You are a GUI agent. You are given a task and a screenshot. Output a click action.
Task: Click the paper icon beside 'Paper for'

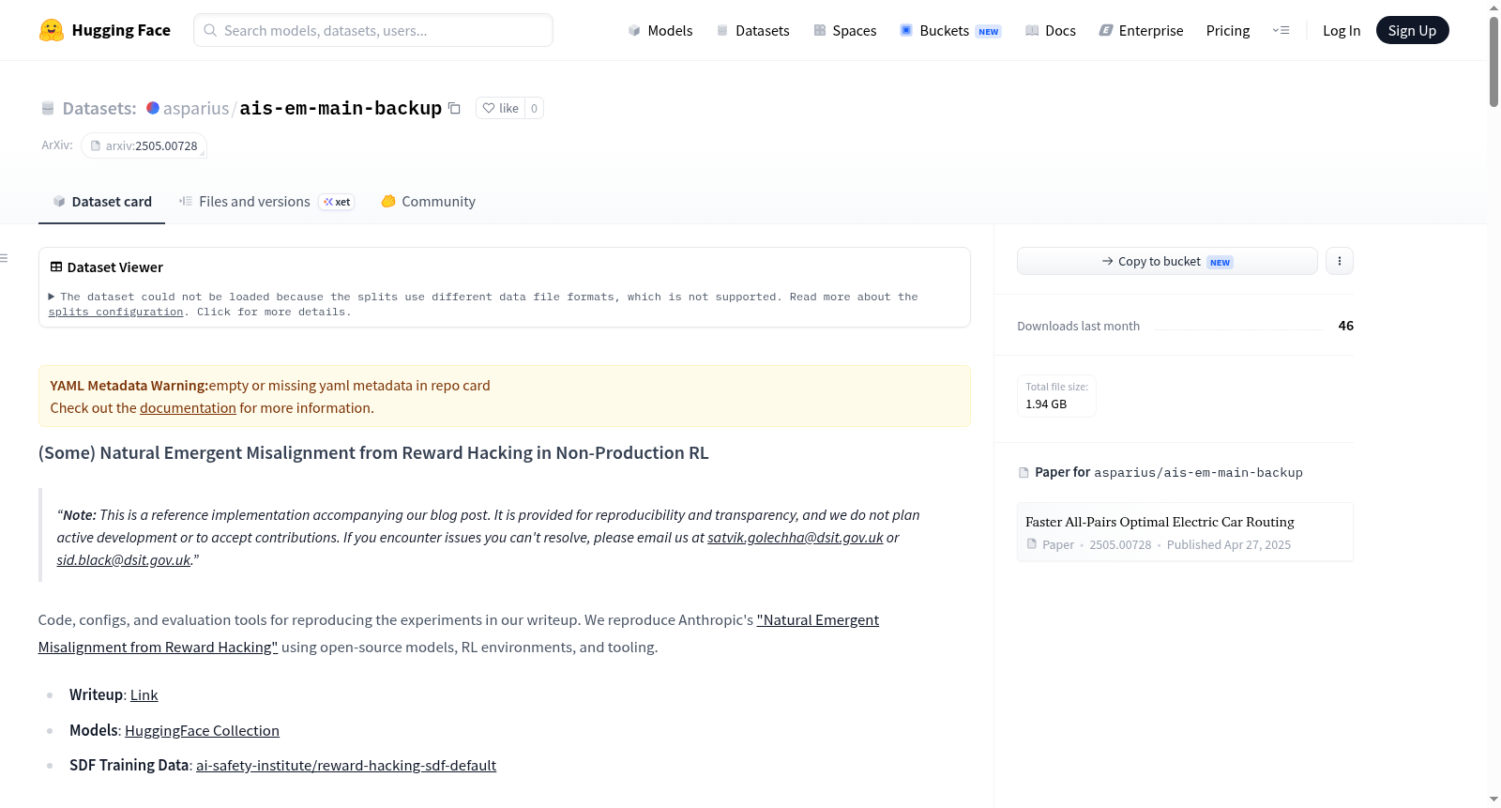(1023, 472)
